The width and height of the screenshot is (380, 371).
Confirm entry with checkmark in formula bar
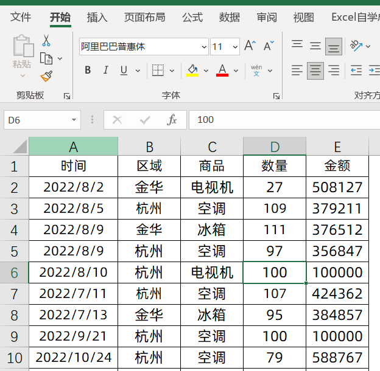[x=145, y=120]
